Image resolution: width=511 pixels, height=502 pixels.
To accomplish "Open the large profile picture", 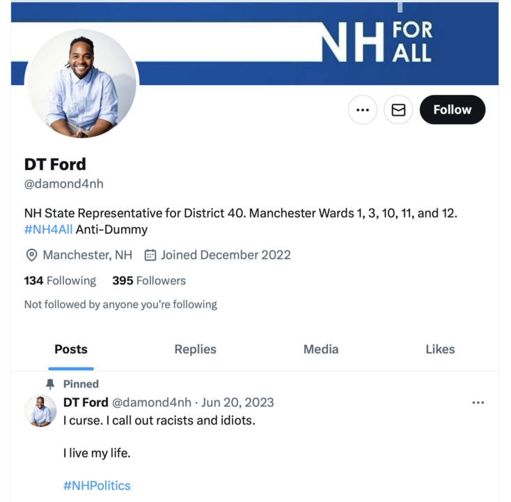I will point(81,84).
